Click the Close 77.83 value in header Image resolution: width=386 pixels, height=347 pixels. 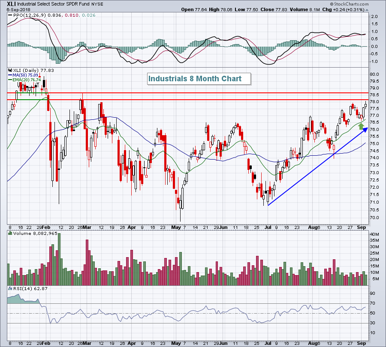click(274, 9)
